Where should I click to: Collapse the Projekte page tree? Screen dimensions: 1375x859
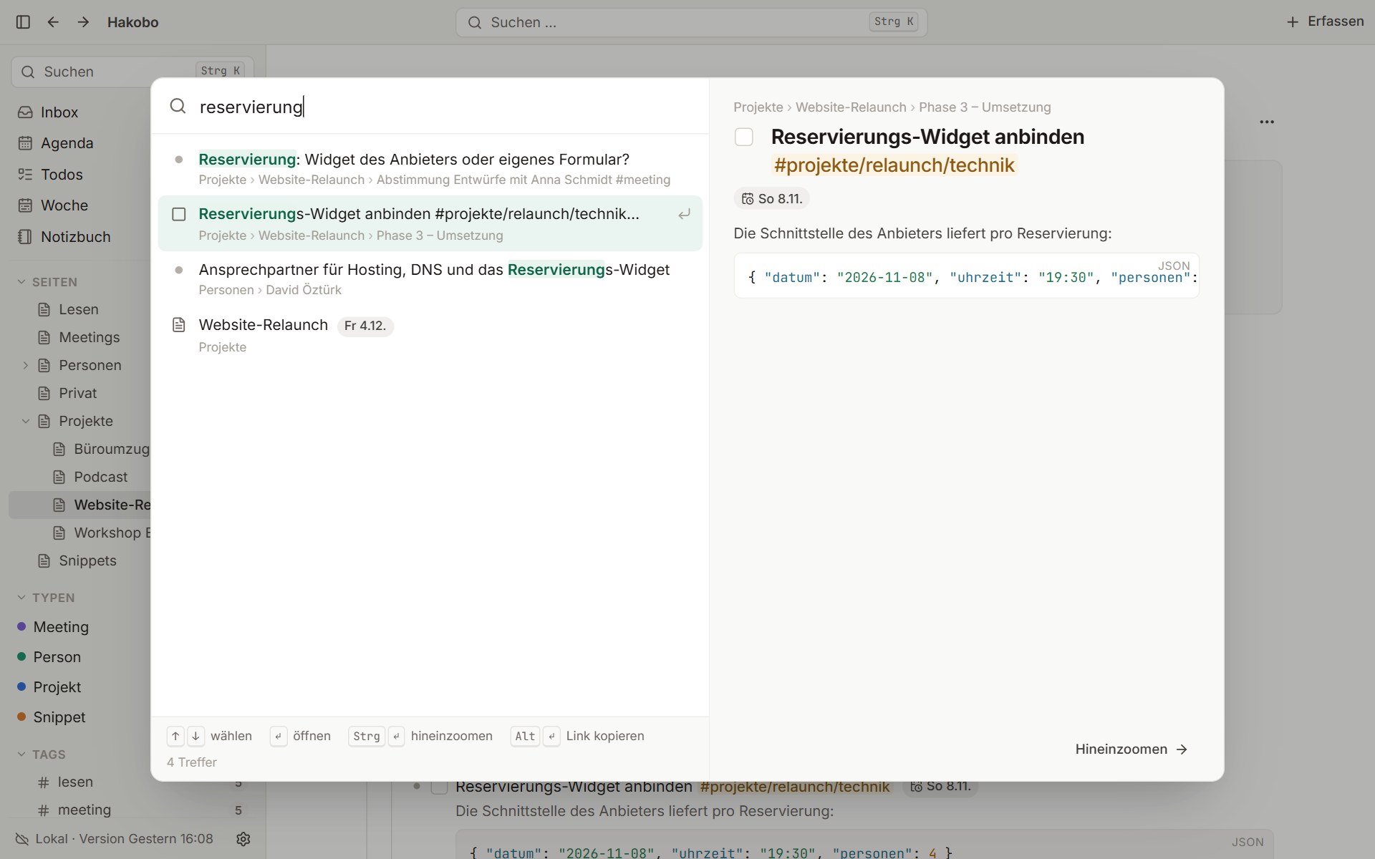click(x=26, y=421)
